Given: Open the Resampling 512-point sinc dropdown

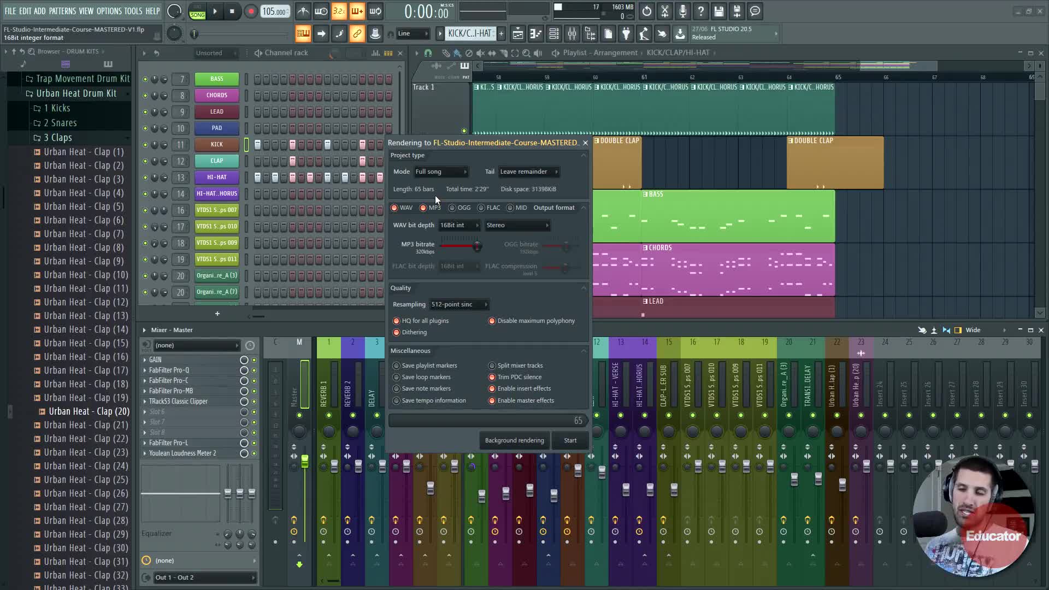Looking at the screenshot, I should point(459,304).
